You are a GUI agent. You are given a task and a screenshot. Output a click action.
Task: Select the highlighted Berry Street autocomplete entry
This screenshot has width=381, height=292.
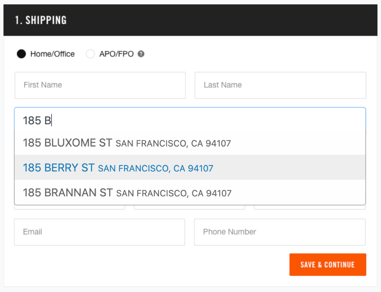[117, 167]
